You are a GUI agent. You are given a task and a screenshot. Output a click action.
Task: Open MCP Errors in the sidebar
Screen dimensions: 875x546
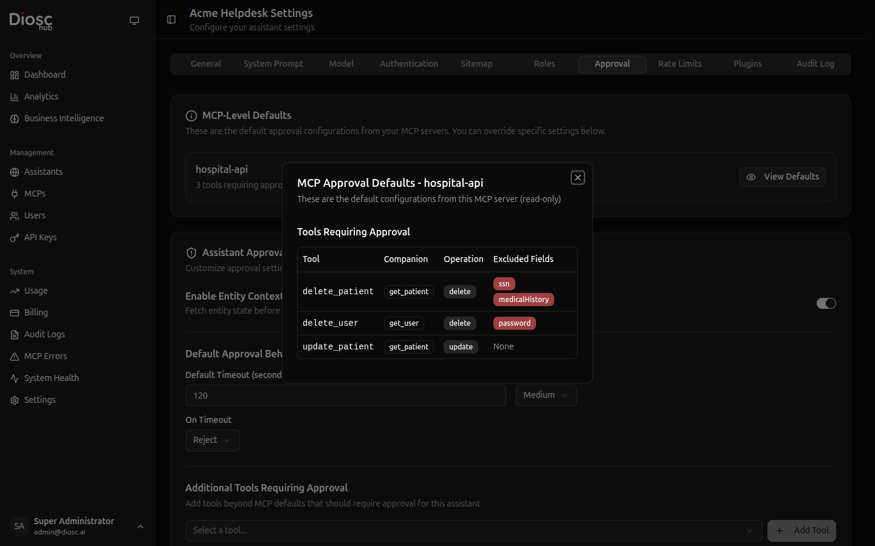pyautogui.click(x=46, y=356)
